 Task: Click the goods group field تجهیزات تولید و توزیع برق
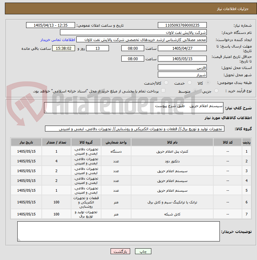pos(135,129)
